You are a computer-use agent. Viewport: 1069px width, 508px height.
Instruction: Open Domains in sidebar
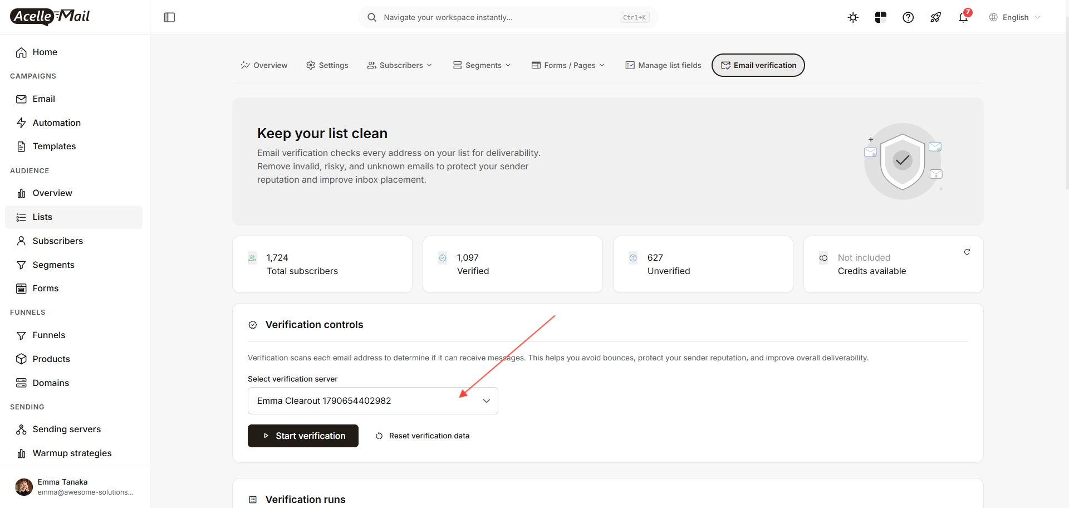(73, 383)
